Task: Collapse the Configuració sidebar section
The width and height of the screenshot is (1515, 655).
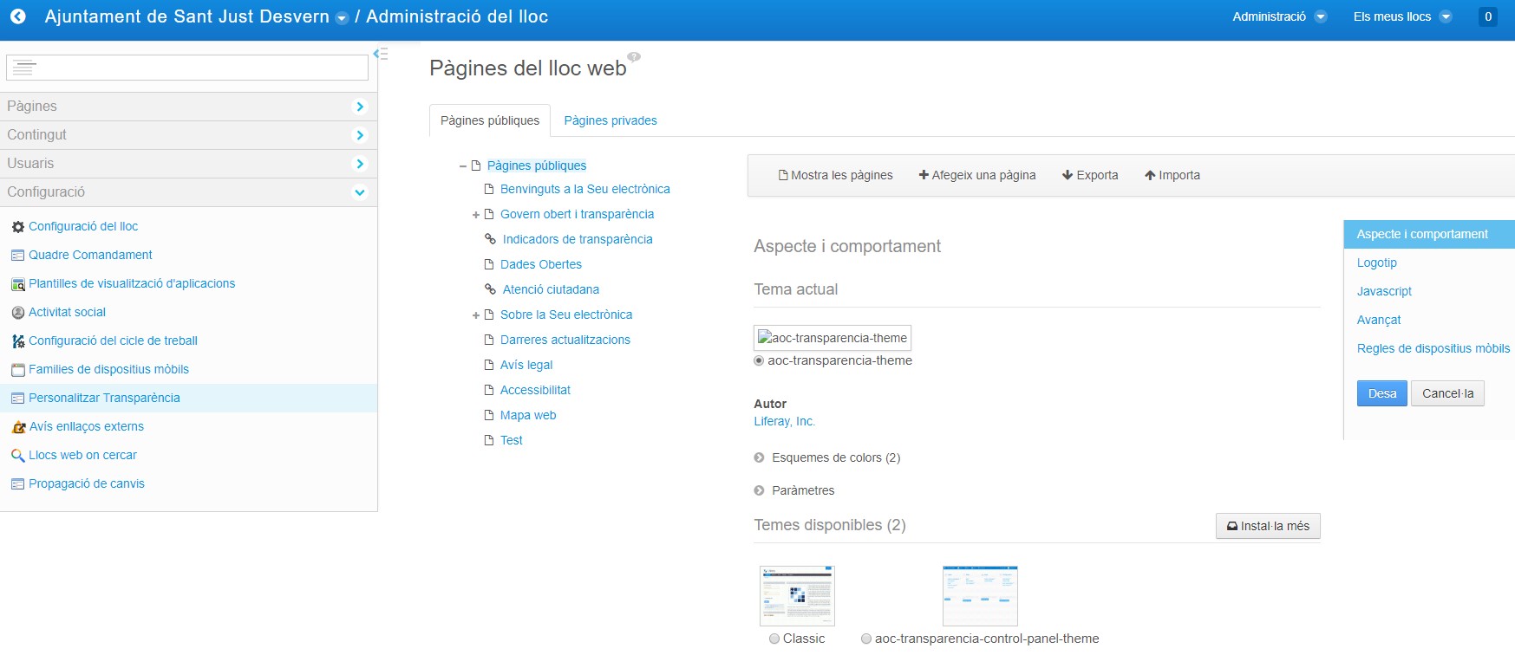Action: tap(360, 192)
